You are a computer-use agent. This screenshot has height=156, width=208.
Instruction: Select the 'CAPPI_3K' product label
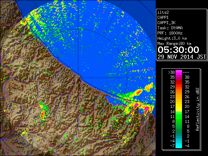pyautogui.click(x=166, y=23)
